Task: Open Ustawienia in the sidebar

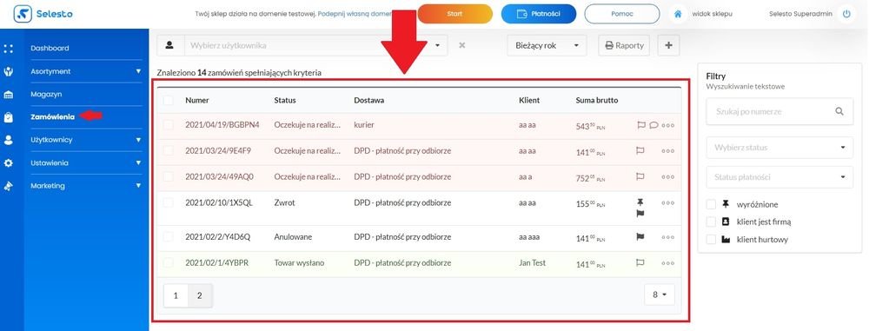Action: 50,163
